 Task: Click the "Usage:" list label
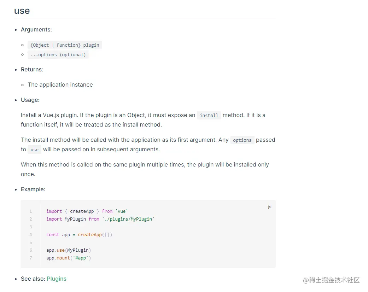(30, 100)
